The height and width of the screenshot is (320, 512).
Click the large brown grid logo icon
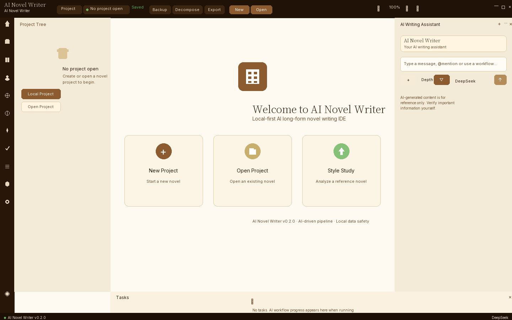pyautogui.click(x=252, y=76)
